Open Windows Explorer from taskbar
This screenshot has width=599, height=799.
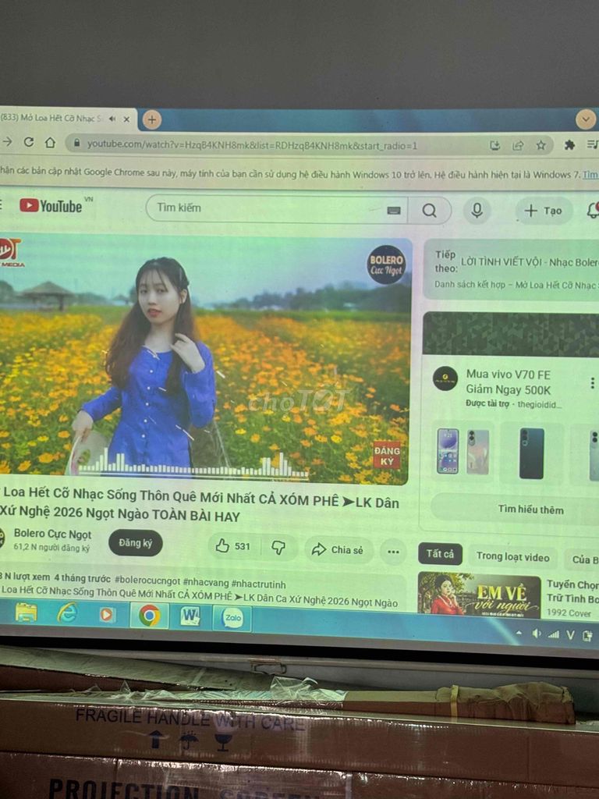click(x=26, y=612)
